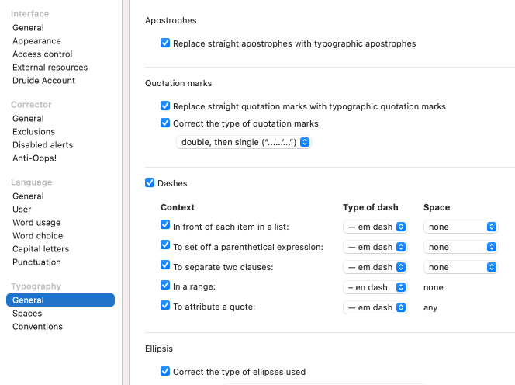Image resolution: width=515 pixels, height=385 pixels.
Task: Select Punctuation in the Language section
Action: (x=36, y=262)
